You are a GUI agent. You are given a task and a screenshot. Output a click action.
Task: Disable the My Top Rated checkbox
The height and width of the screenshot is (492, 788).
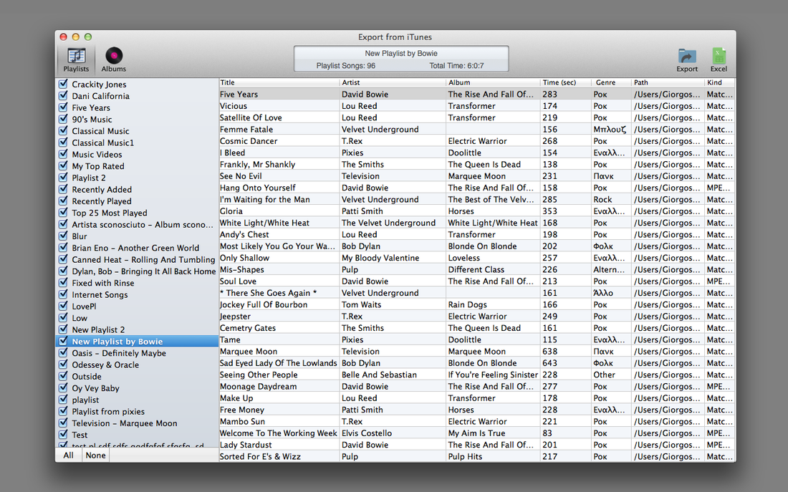63,166
